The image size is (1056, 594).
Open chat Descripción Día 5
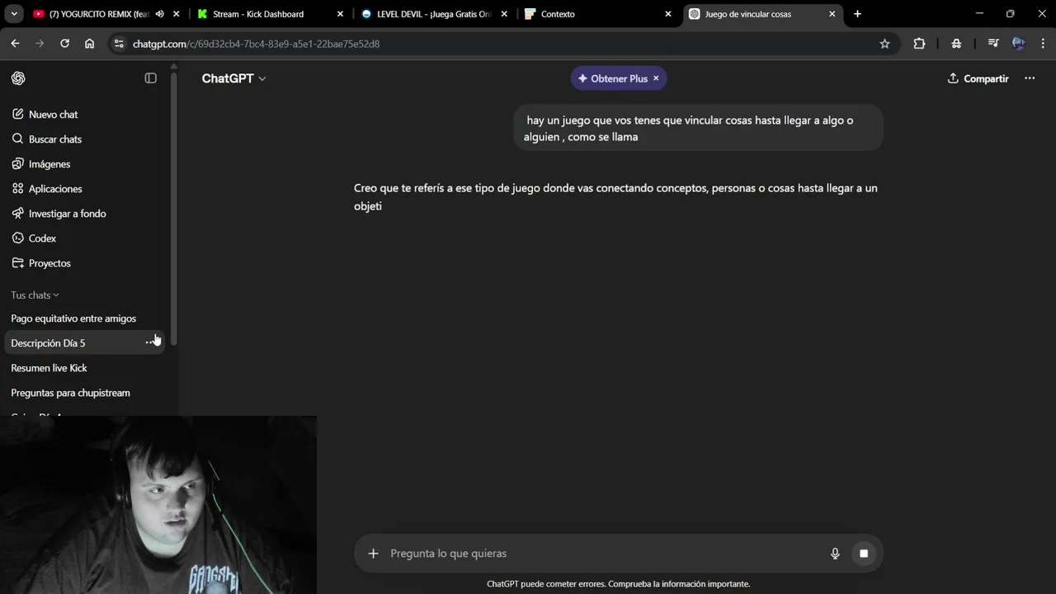point(74,343)
